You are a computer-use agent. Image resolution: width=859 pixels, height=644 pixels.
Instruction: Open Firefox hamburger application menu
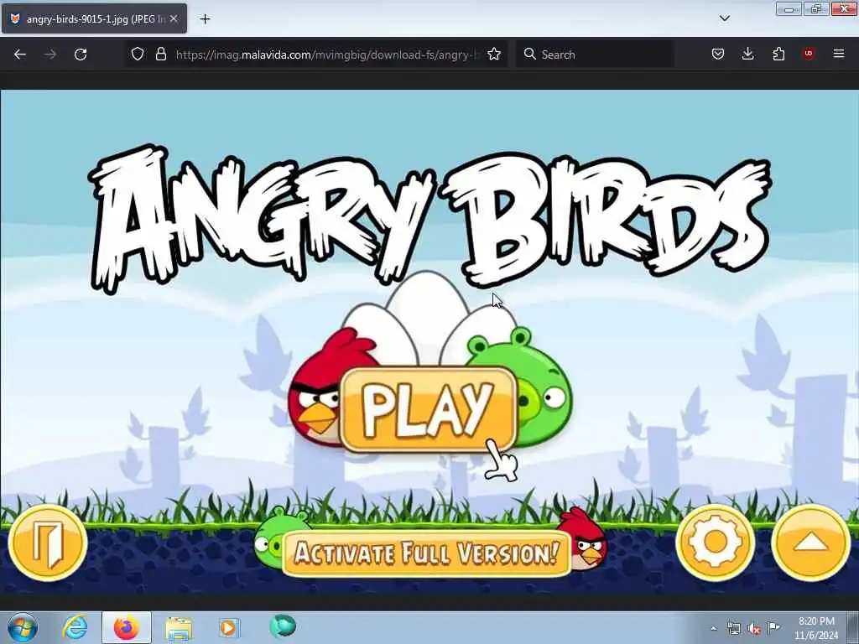pos(839,54)
